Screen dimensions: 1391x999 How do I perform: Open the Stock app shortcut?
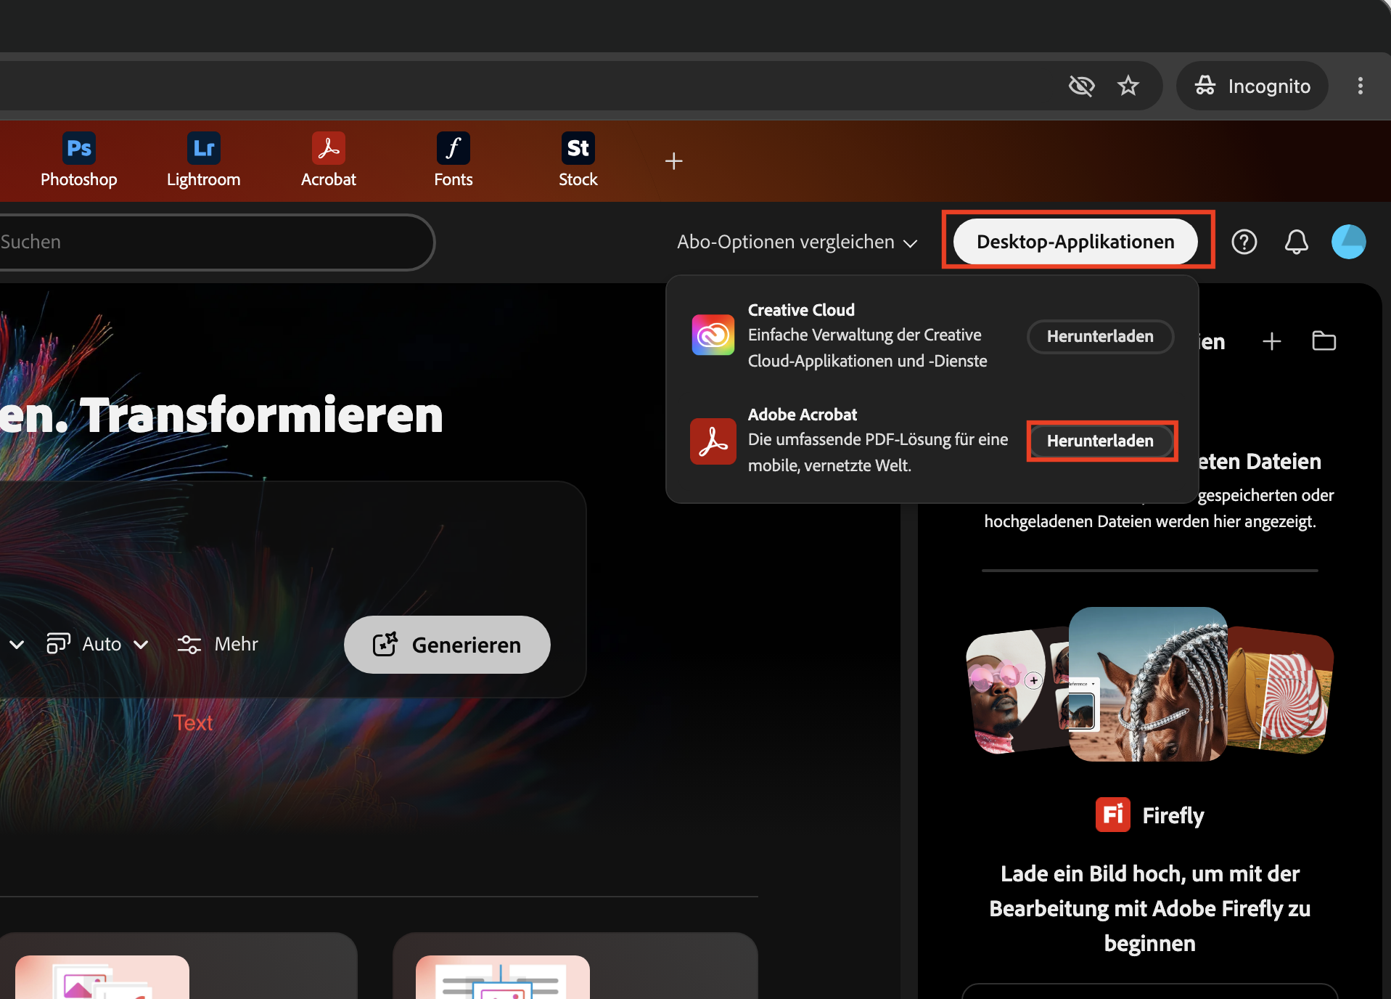(x=578, y=160)
